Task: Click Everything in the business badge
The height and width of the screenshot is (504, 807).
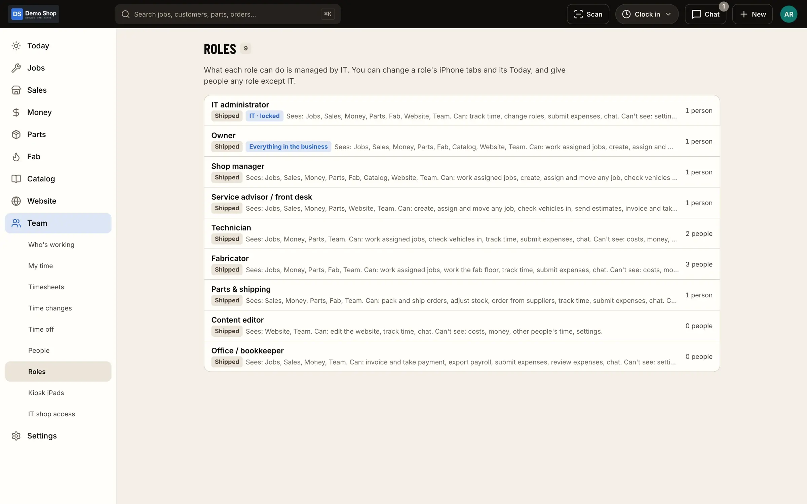Action: point(288,147)
